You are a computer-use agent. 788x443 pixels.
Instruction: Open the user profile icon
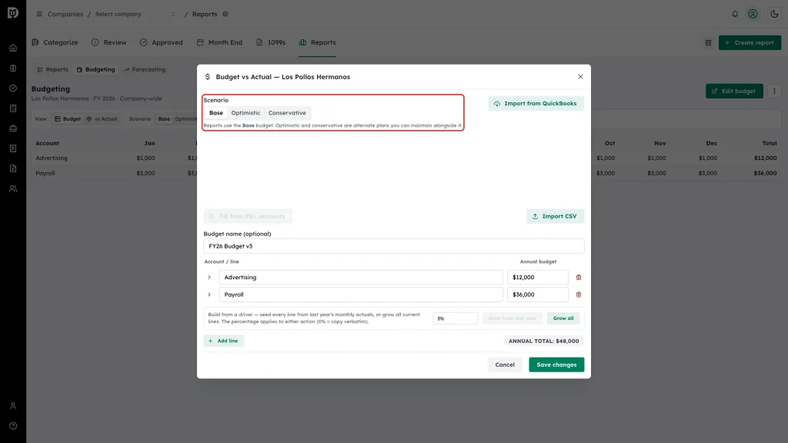click(x=753, y=14)
